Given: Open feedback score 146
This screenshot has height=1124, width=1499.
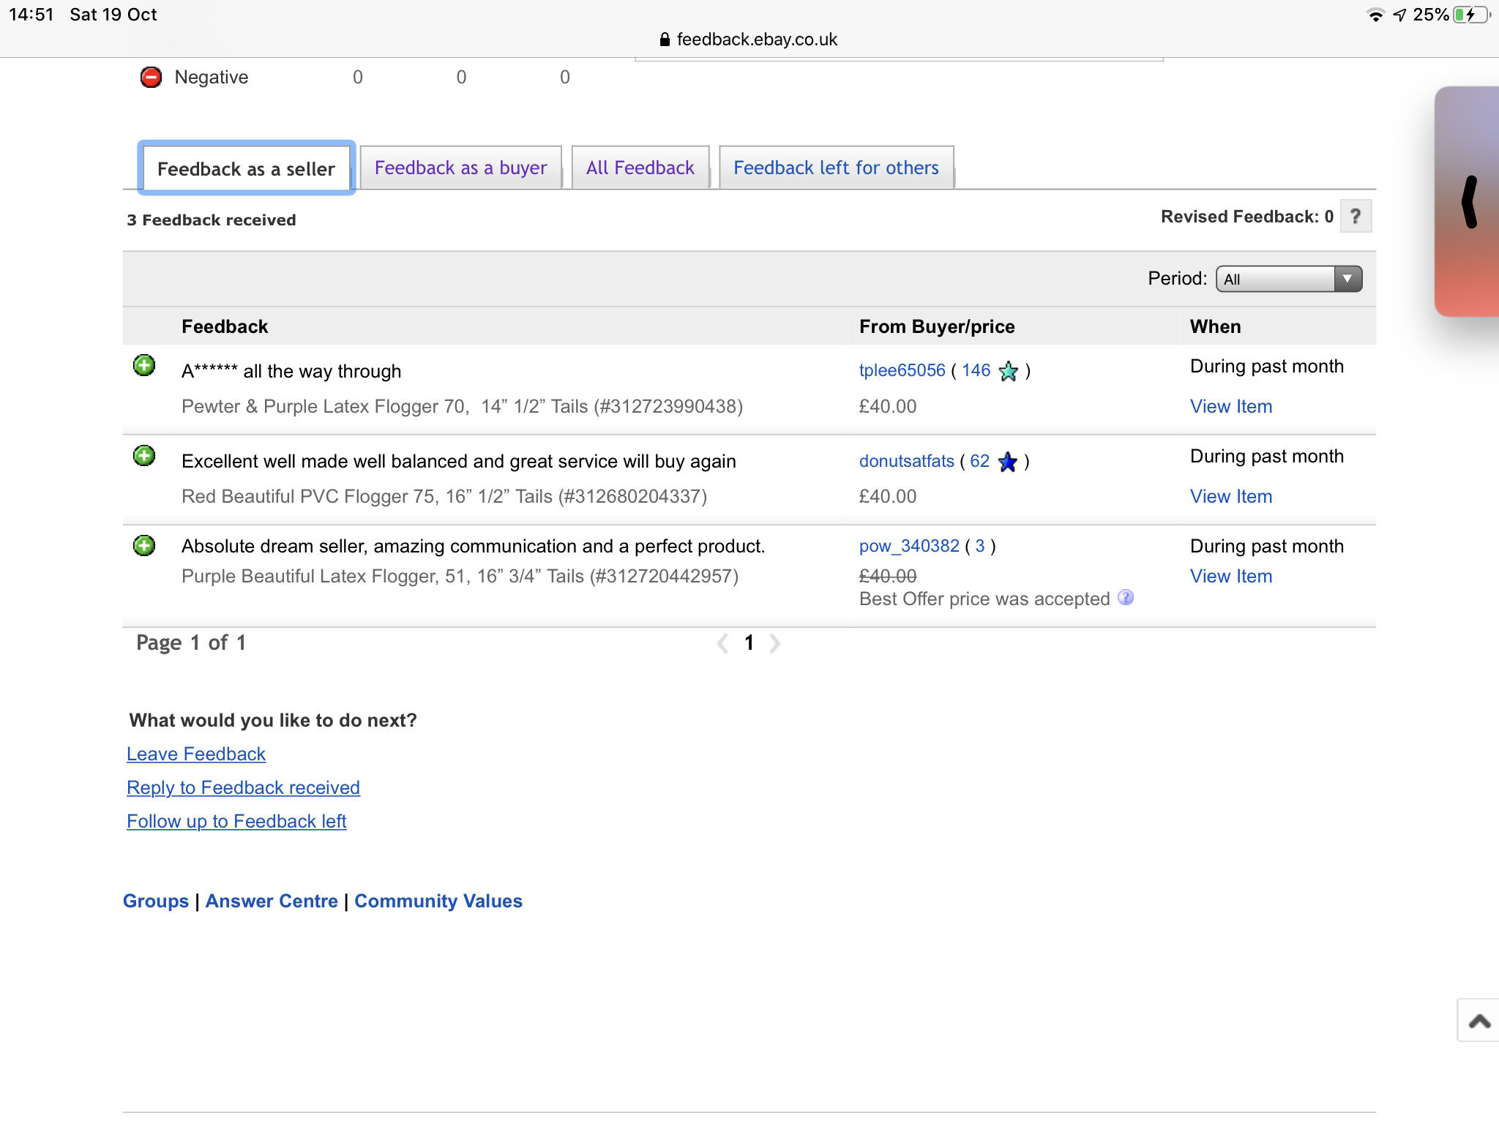Looking at the screenshot, I should click(x=976, y=370).
